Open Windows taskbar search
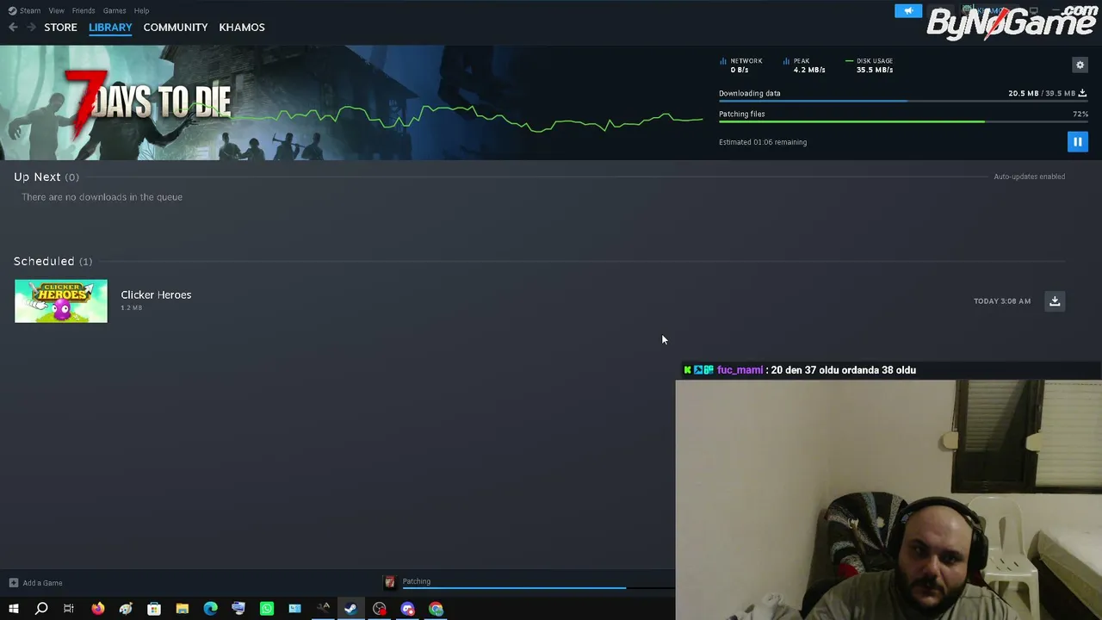This screenshot has height=620, width=1102. click(x=41, y=609)
